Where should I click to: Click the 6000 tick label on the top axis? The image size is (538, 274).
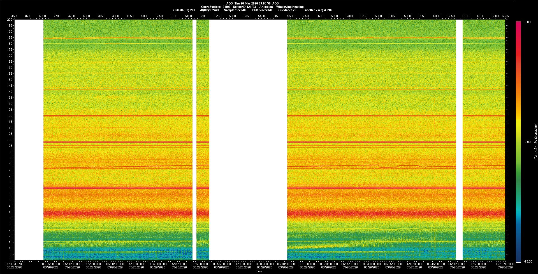pyautogui.click(x=437, y=16)
